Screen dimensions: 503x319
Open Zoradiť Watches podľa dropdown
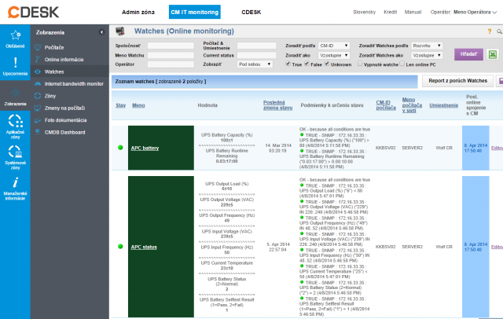click(x=427, y=46)
